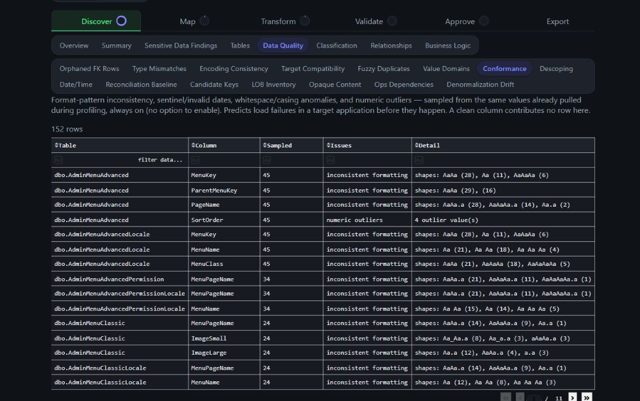Click the ImageLarge column cell

tap(224, 353)
